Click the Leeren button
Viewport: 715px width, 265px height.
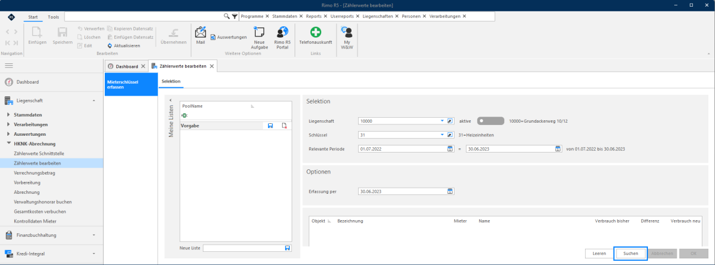point(599,254)
